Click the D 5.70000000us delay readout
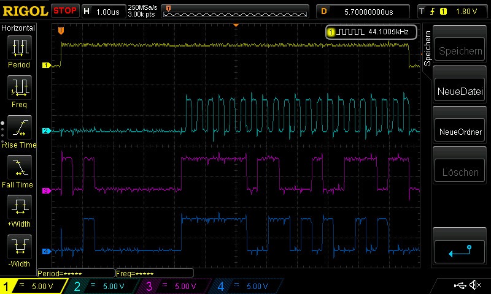 (x=363, y=12)
